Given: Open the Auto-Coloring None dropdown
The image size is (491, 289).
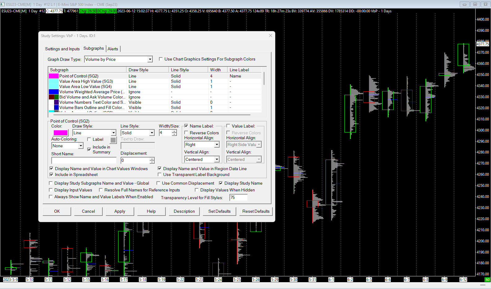Looking at the screenshot, I should (x=81, y=146).
